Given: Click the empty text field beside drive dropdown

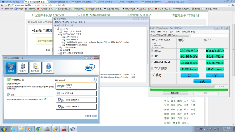Looking at the screenshot, I should pyautogui.click(x=209, y=35).
